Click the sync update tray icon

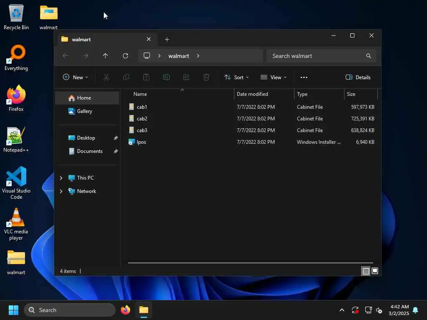pos(355,310)
